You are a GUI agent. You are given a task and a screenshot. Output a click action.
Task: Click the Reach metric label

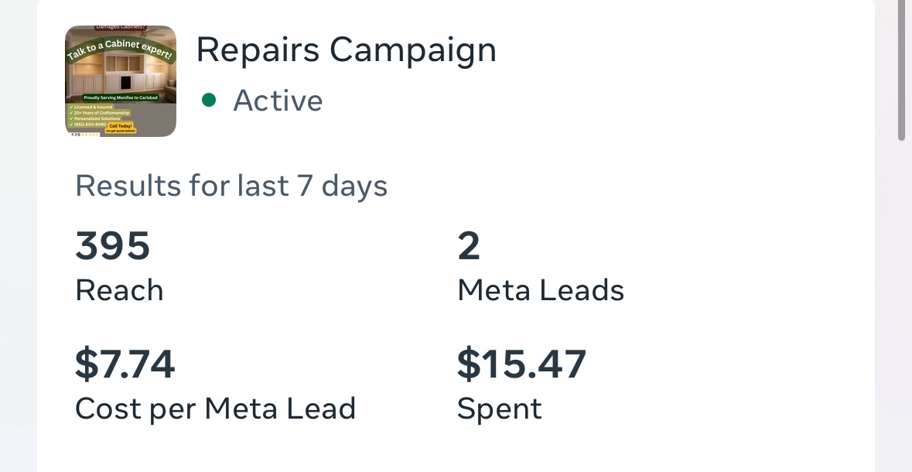point(119,290)
